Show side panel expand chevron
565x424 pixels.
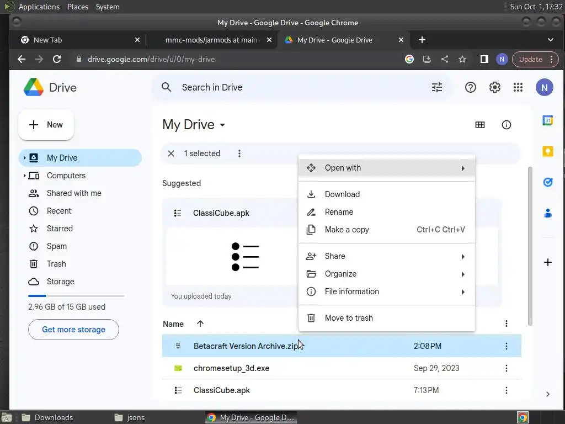(547, 394)
